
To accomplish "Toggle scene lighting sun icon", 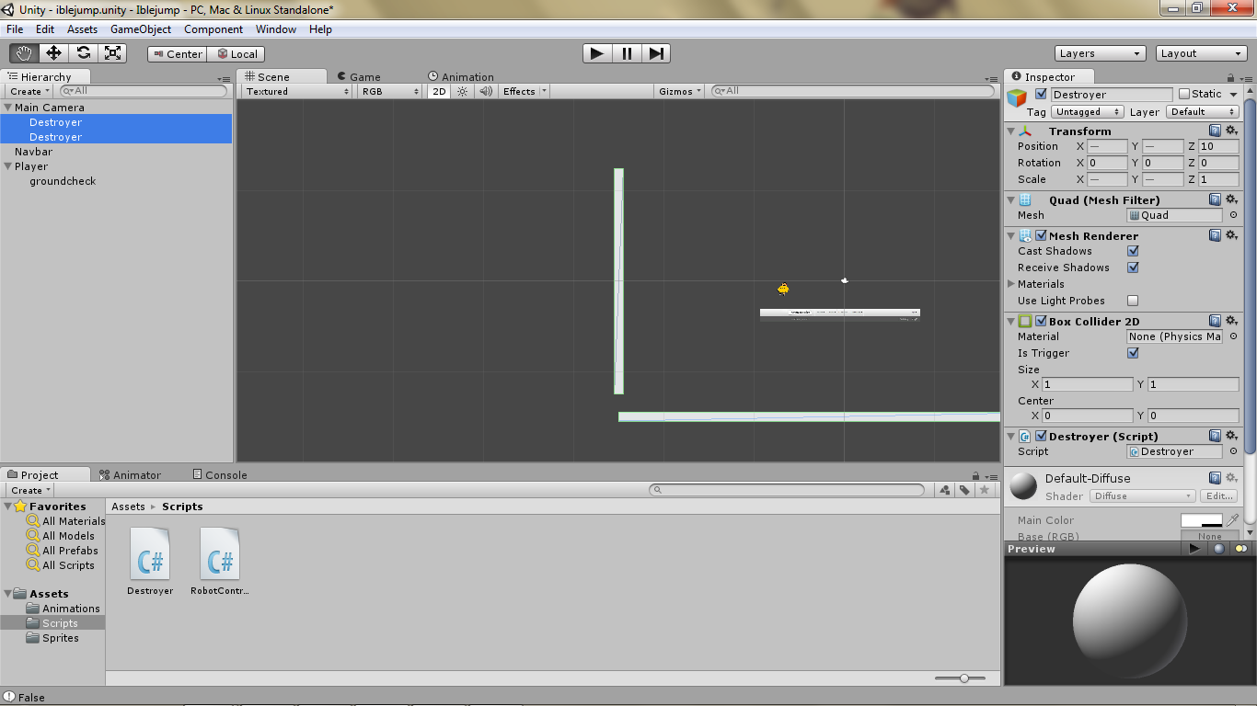I will [463, 91].
